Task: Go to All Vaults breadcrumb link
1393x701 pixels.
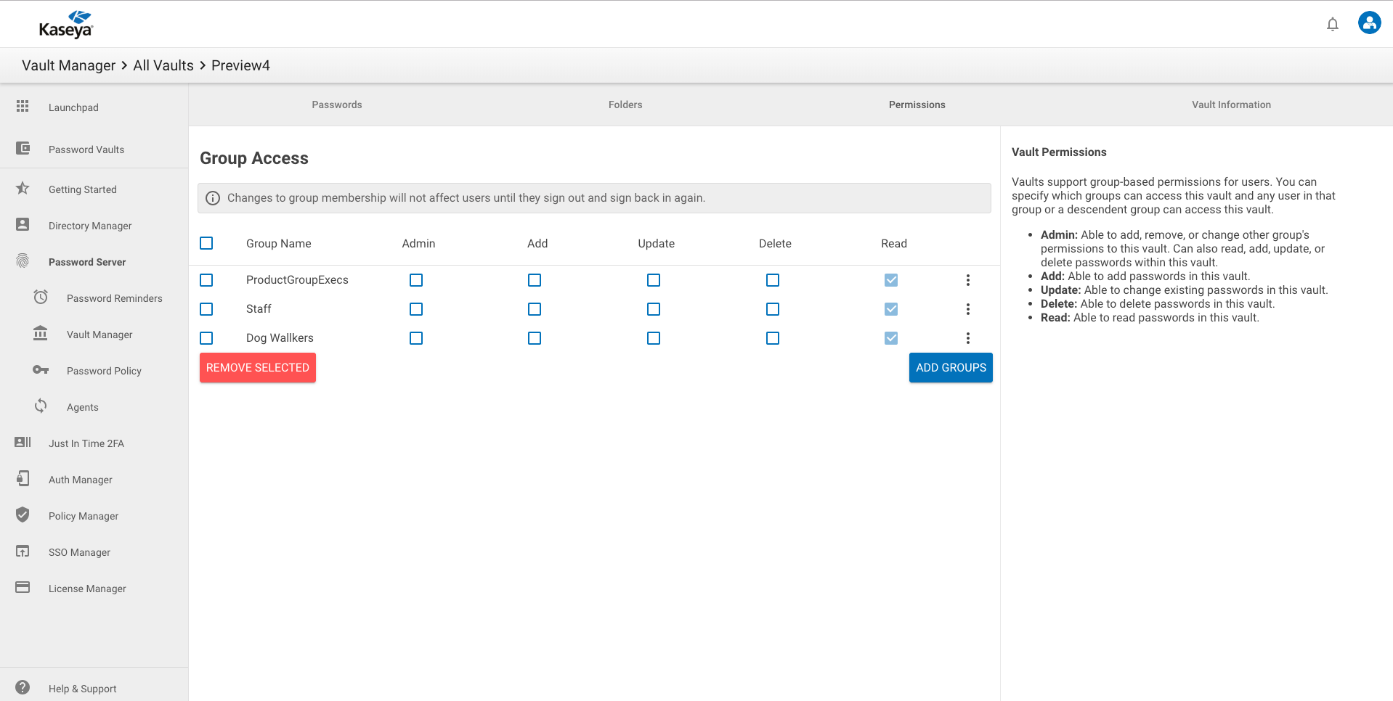Action: tap(163, 65)
